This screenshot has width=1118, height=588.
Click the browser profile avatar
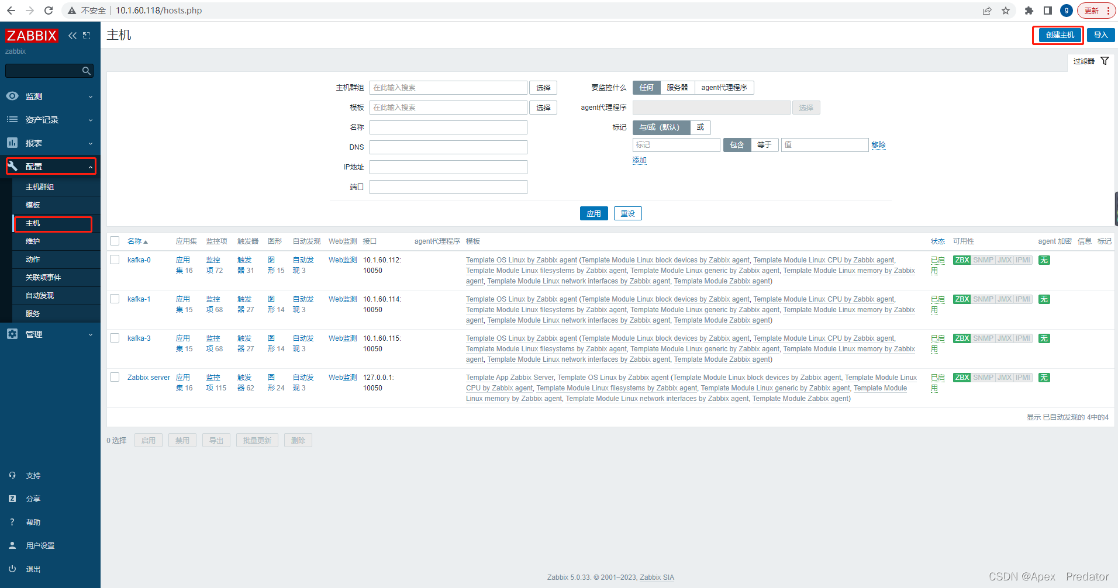tap(1067, 11)
